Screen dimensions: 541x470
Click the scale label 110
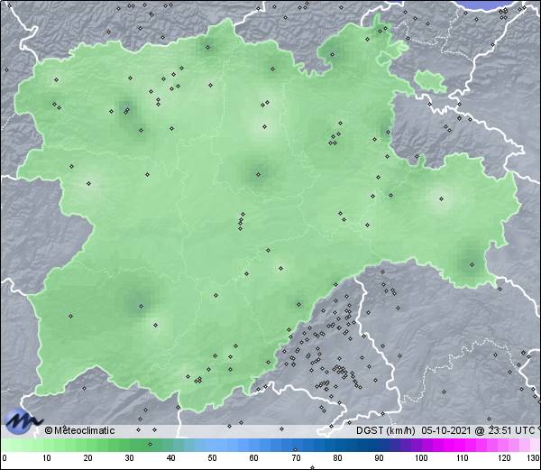point(463,458)
